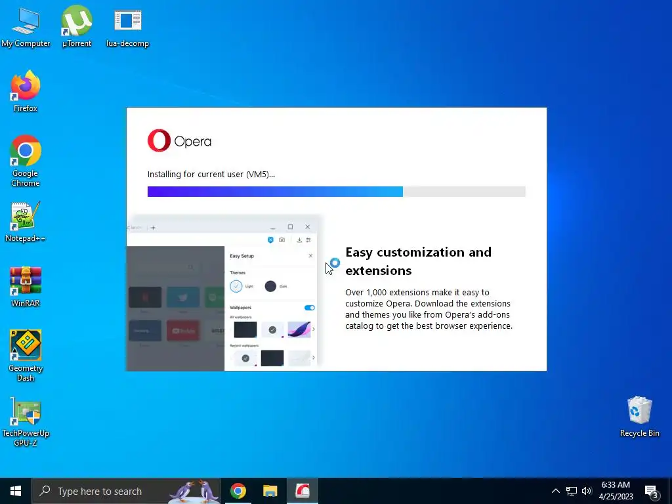Select the WinRAR desktop shortcut
The image size is (672, 504).
pyautogui.click(x=26, y=287)
